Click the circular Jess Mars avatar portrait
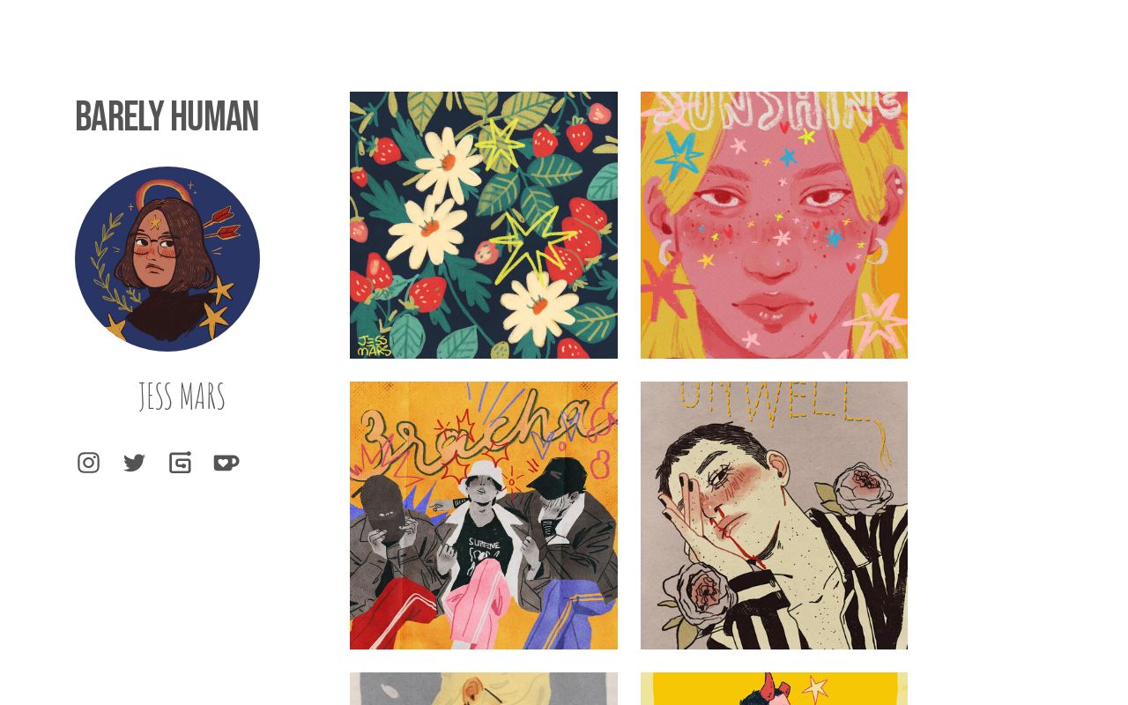Image resolution: width=1128 pixels, height=705 pixels. point(167,259)
